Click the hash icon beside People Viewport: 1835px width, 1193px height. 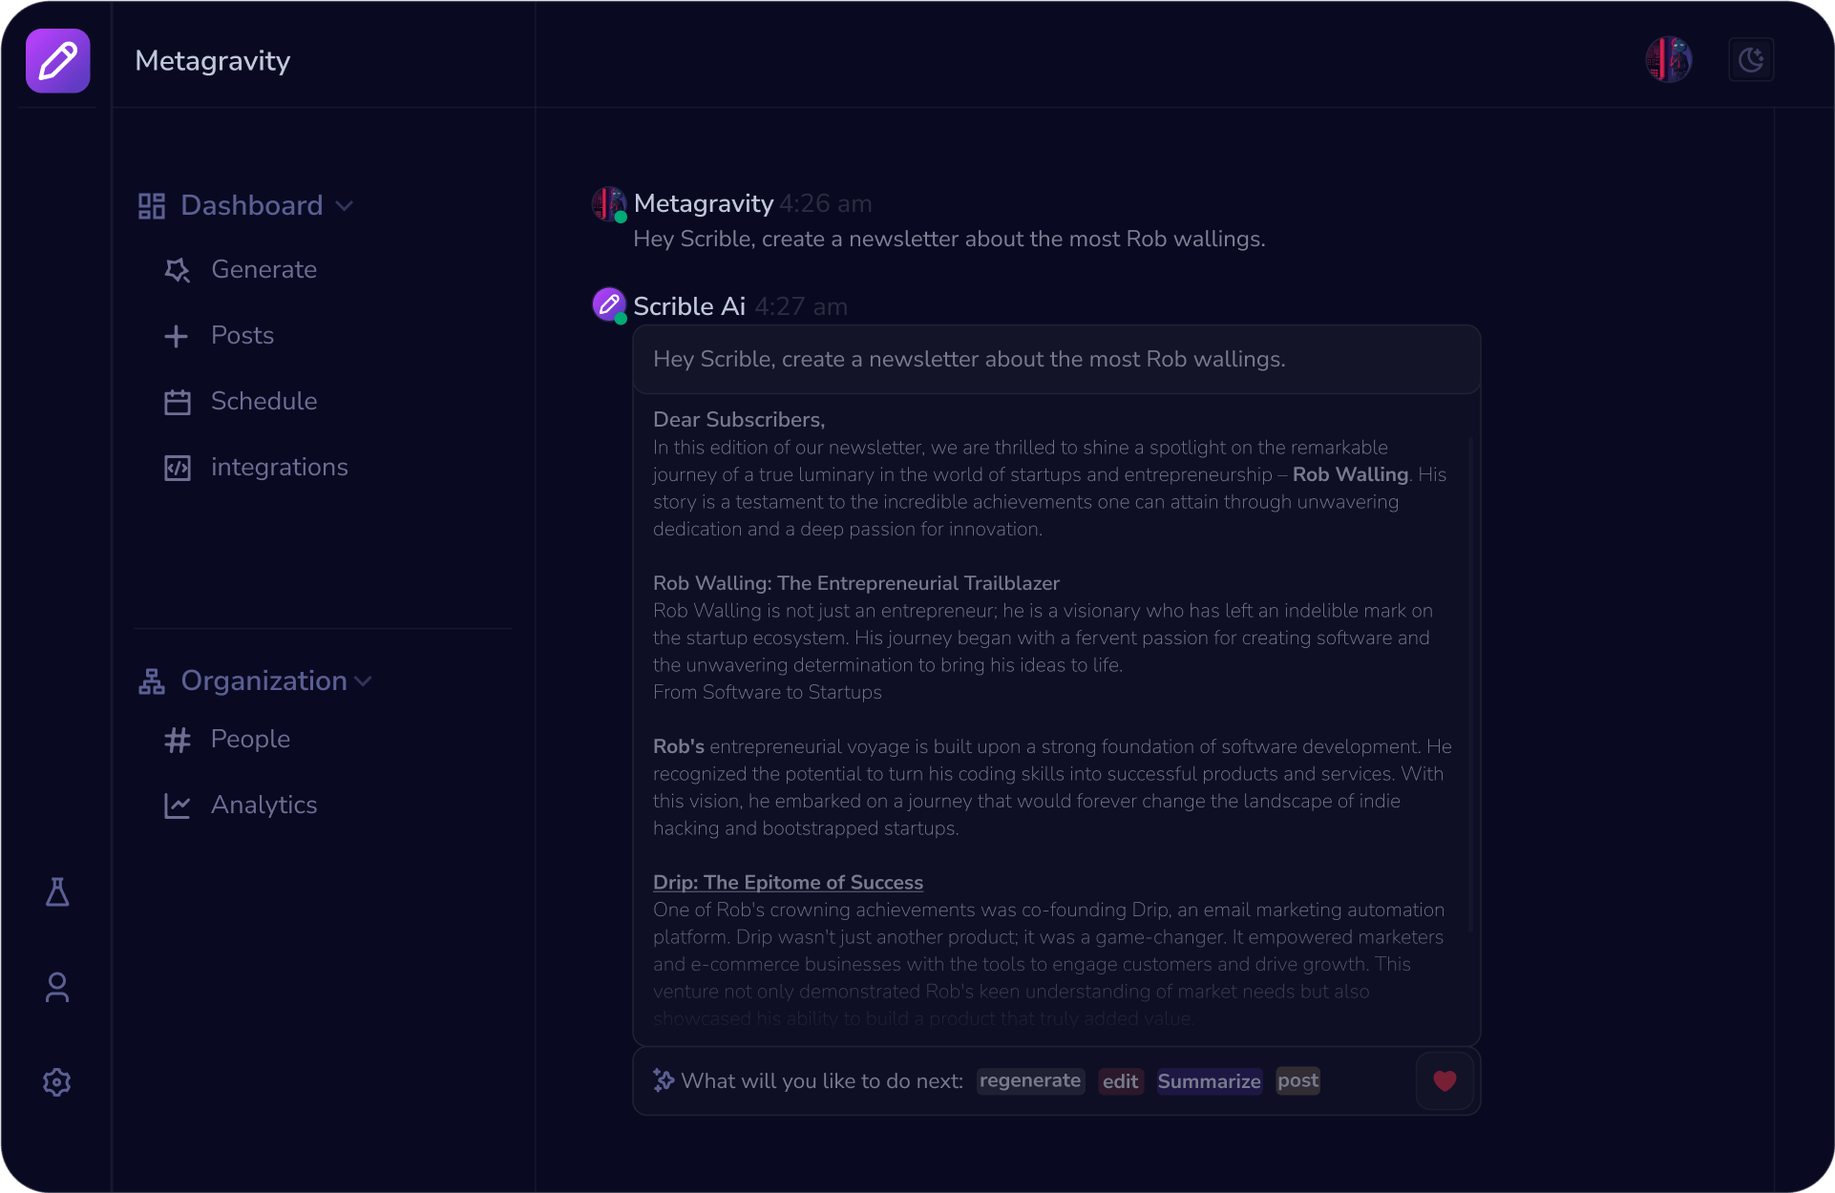pyautogui.click(x=178, y=740)
